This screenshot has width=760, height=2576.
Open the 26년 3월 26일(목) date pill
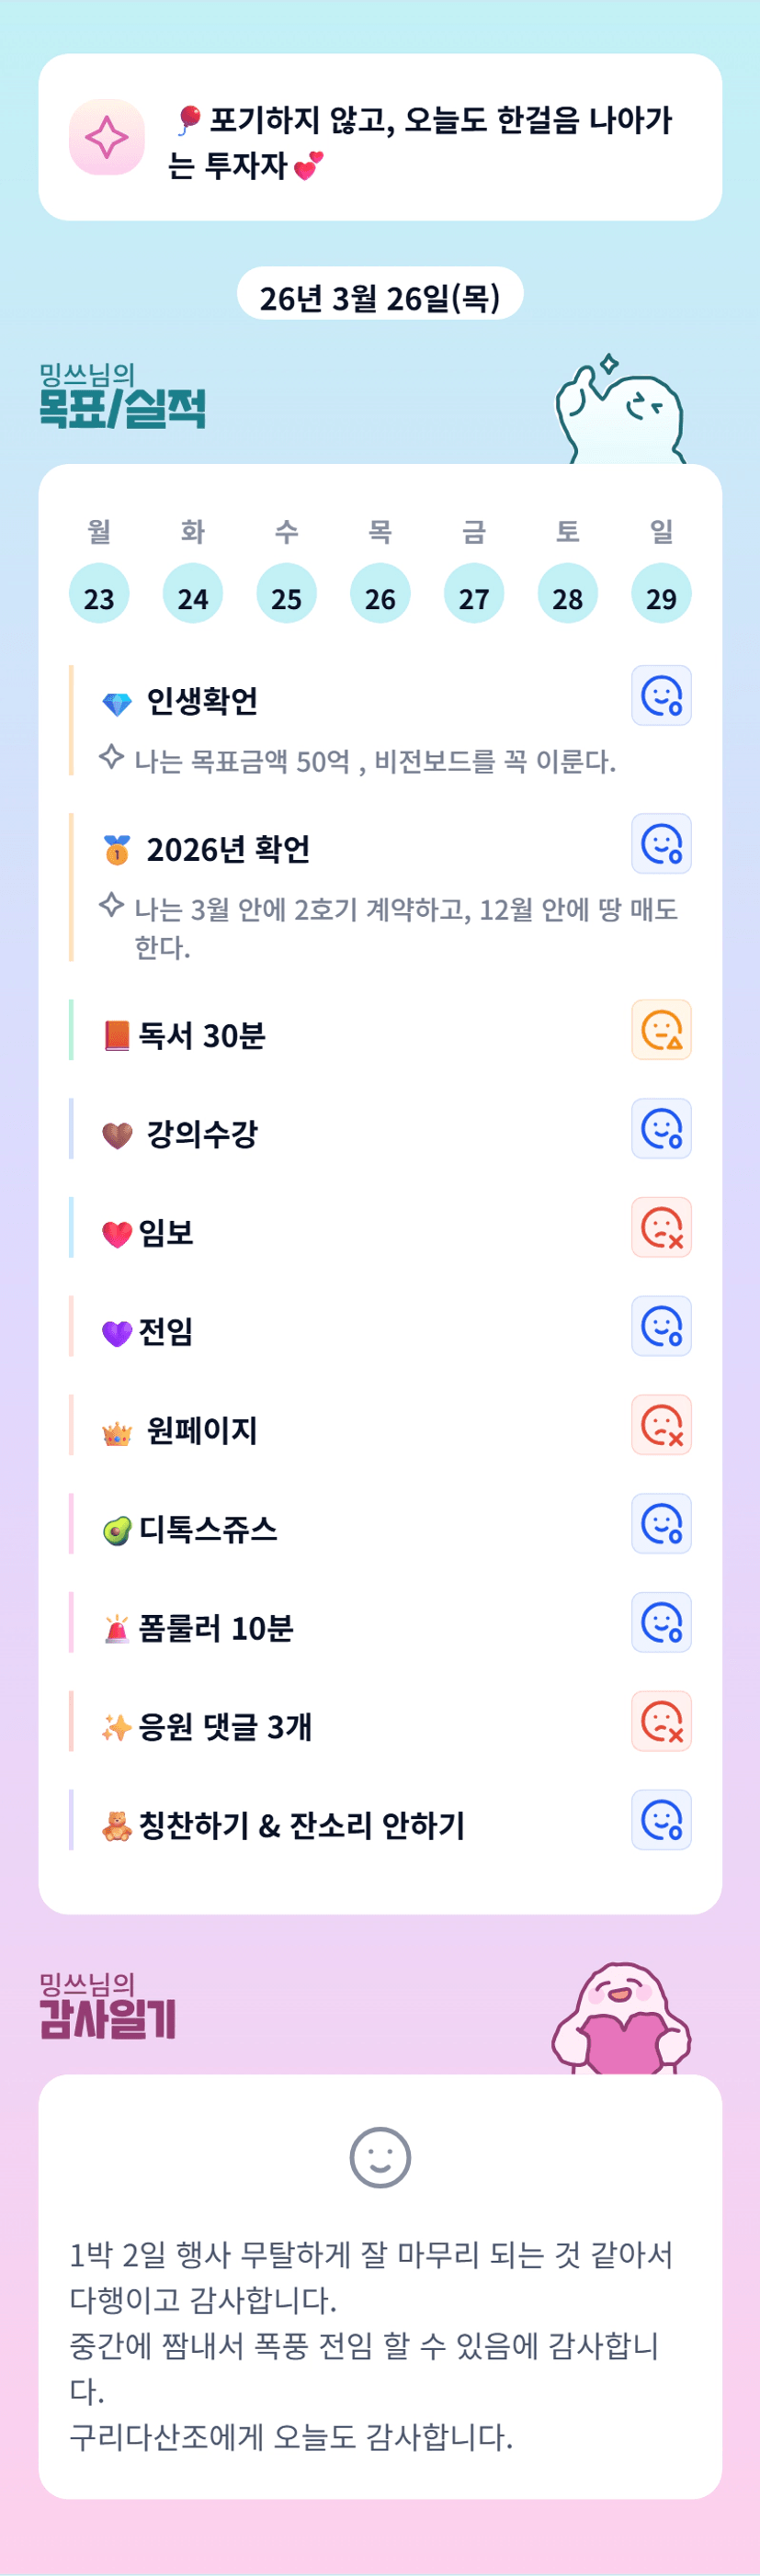tap(380, 297)
